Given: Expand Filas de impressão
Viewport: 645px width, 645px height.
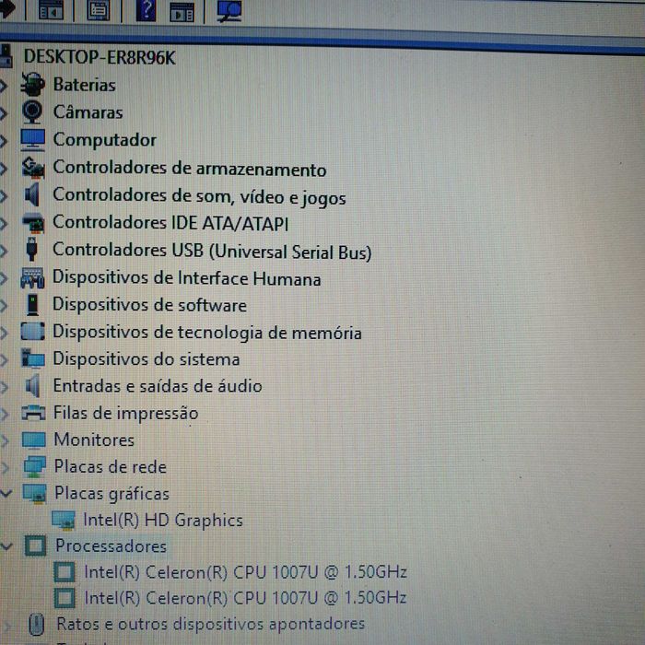Looking at the screenshot, I should [x=4, y=414].
